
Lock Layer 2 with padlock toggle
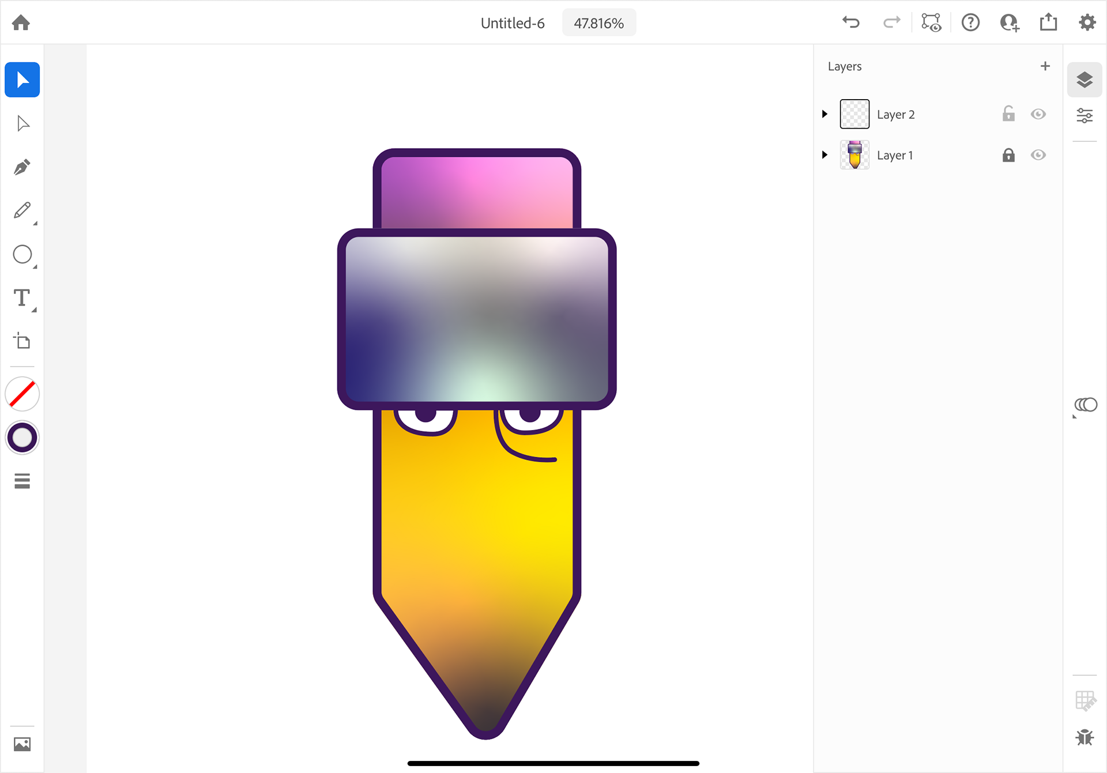tap(1008, 114)
